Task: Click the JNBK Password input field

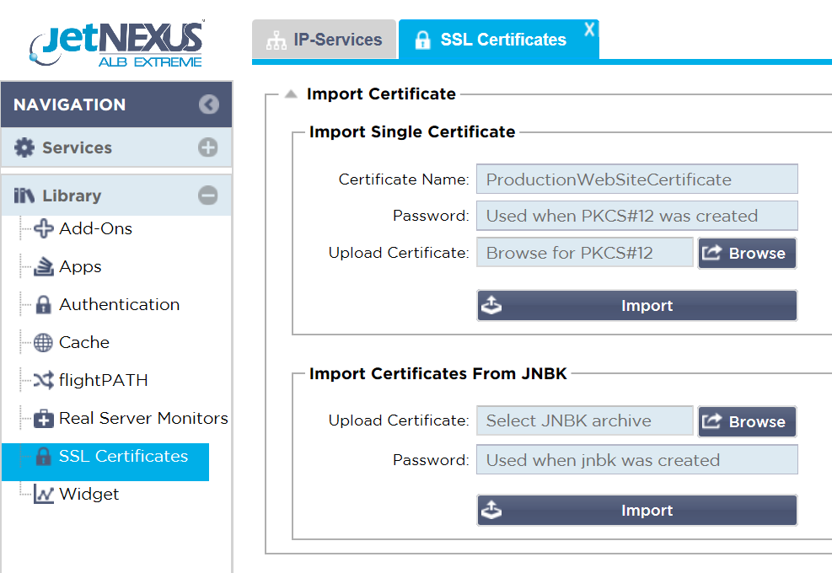Action: click(636, 460)
